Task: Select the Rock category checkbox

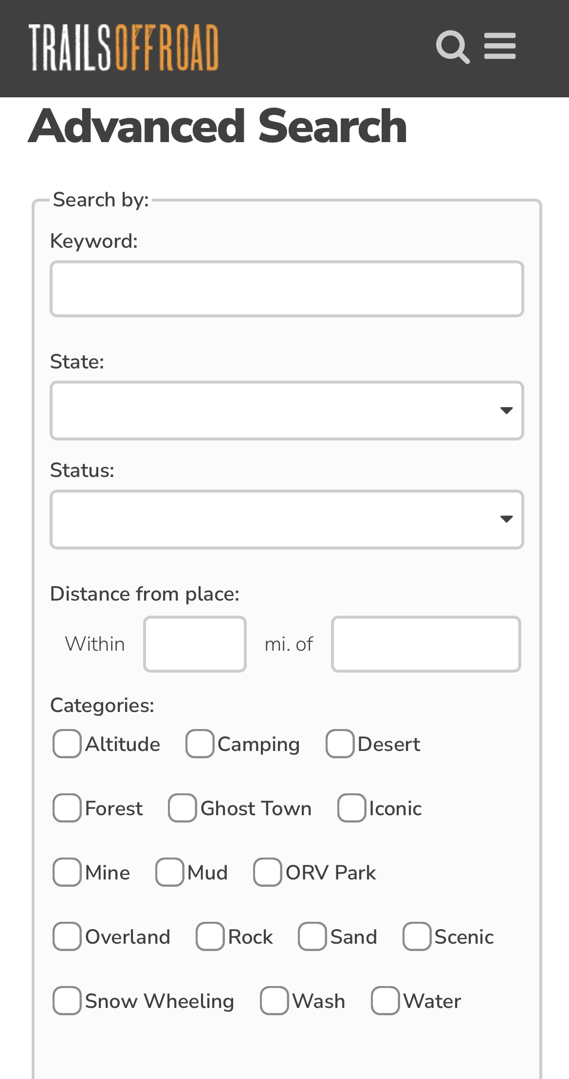Action: [210, 936]
